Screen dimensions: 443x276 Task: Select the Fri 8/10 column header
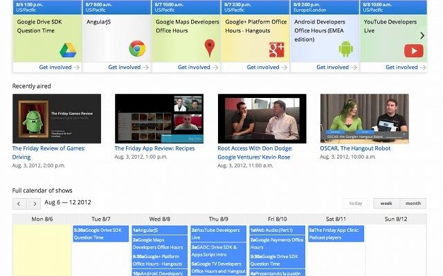(277, 219)
